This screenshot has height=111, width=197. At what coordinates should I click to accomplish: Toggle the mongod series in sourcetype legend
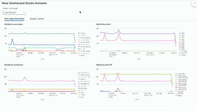tap(84, 33)
